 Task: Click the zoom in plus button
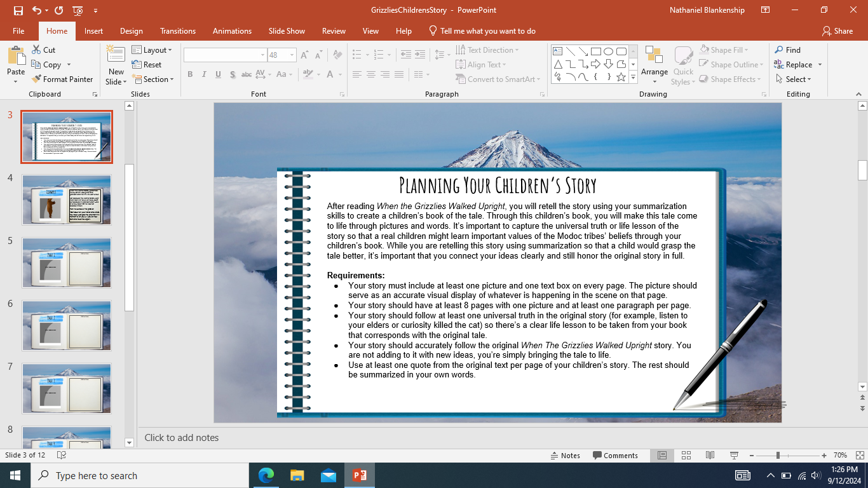click(824, 455)
